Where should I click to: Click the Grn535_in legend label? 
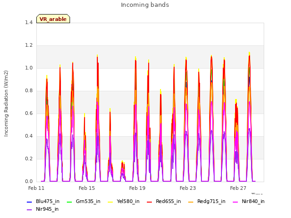[88, 201]
